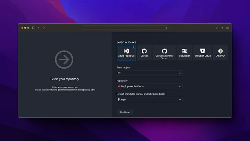Click the green maximize window button
This screenshot has height=141, width=250.
point(28,28)
